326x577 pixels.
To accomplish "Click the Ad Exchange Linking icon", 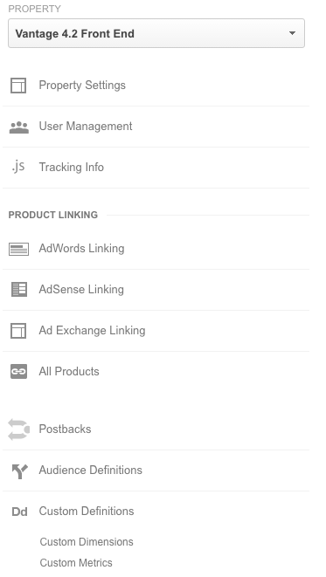I will click(18, 331).
